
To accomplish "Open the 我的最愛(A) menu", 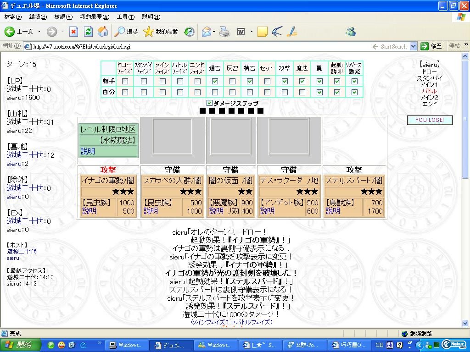I will [x=95, y=17].
